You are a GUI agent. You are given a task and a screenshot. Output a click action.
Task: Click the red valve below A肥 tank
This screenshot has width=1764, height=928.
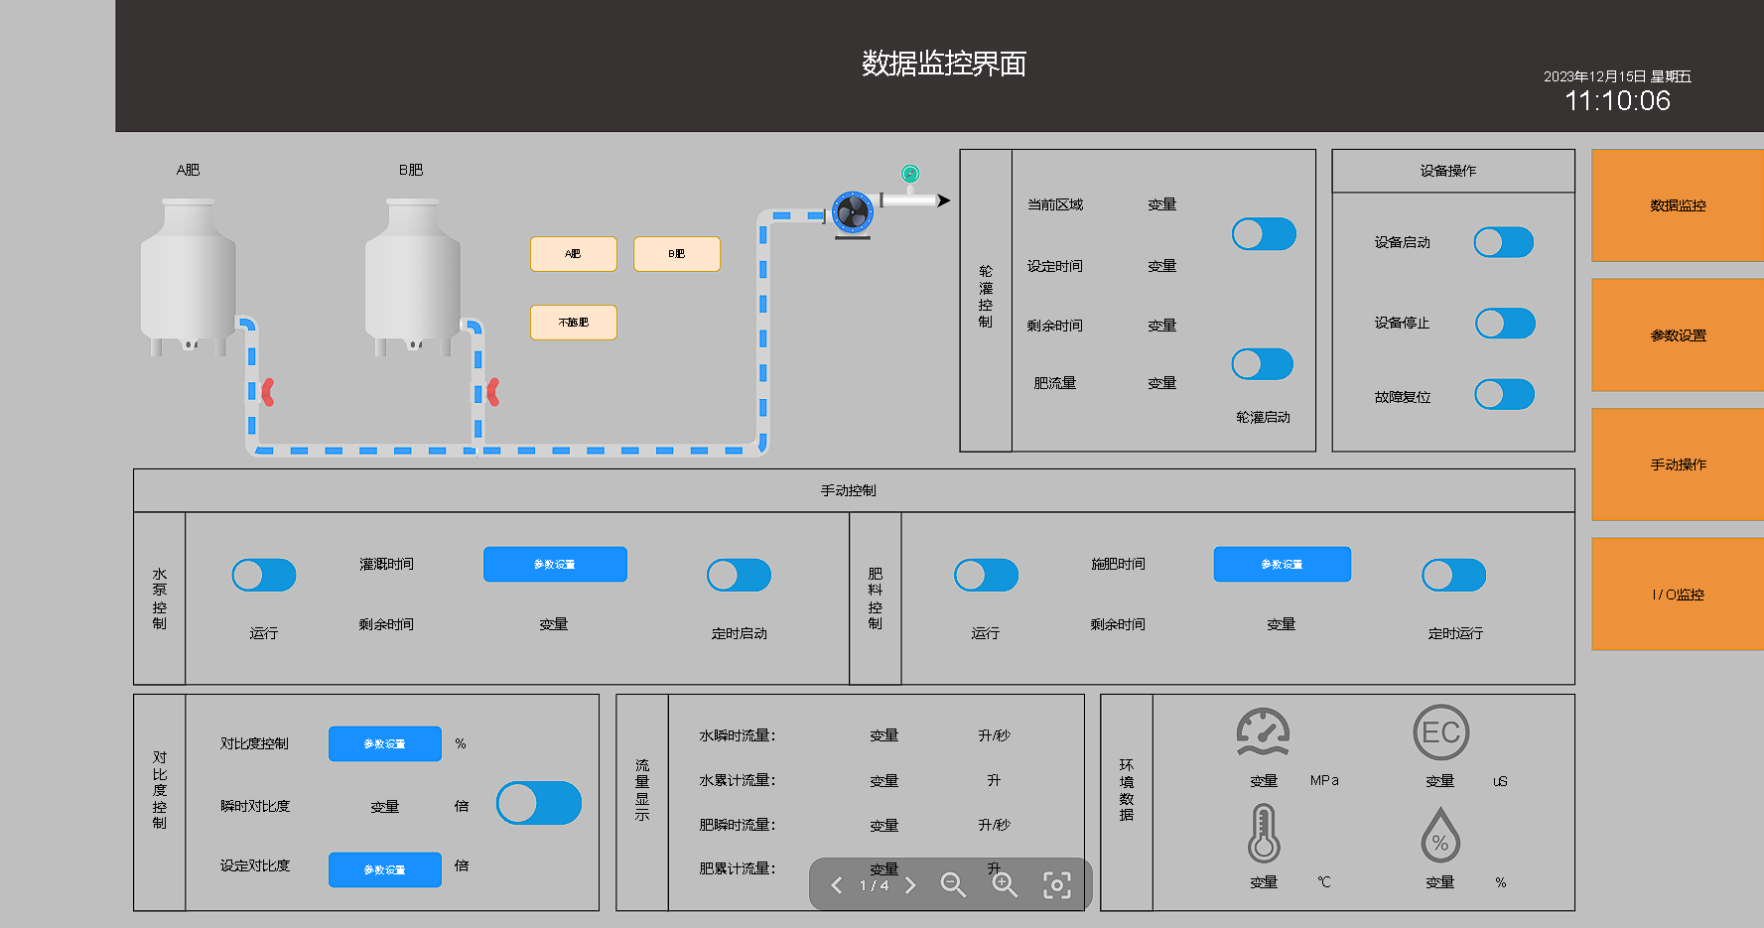267,392
